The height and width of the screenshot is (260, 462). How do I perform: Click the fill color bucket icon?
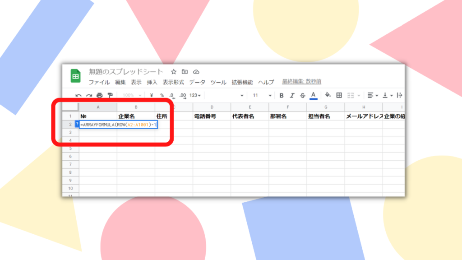point(328,95)
